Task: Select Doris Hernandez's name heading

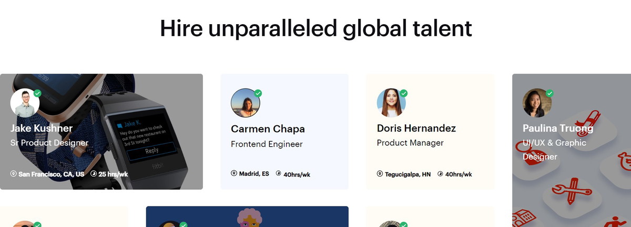Action: click(416, 128)
